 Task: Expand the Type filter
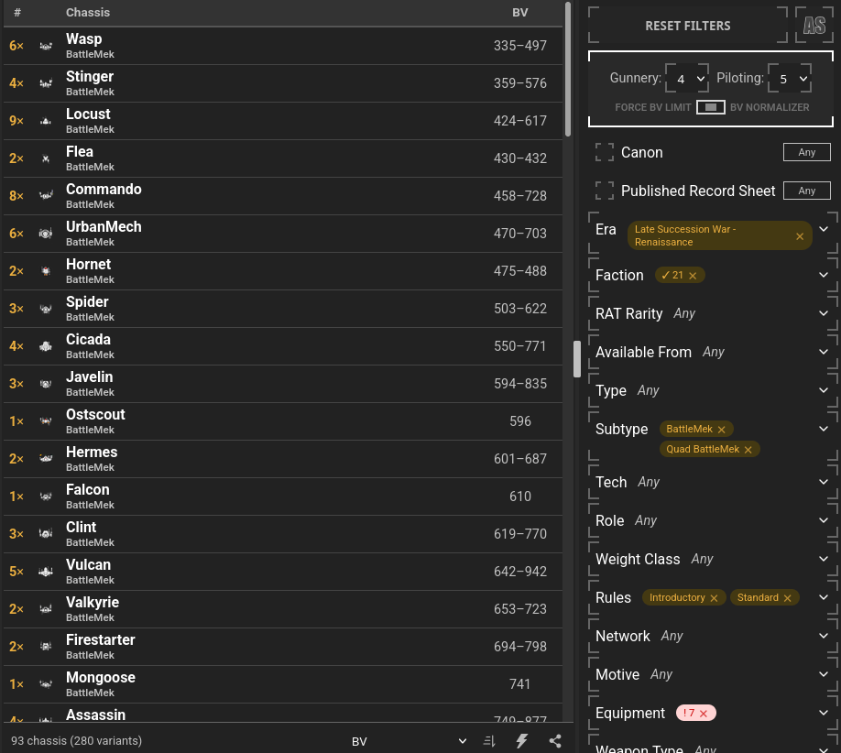tap(824, 390)
